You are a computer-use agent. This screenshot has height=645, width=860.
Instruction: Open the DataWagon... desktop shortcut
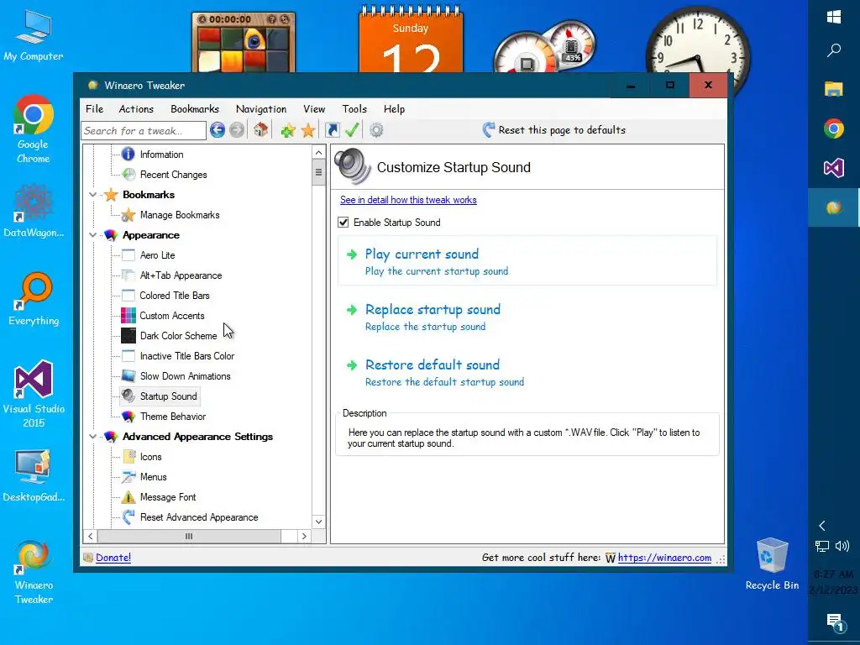coord(34,211)
